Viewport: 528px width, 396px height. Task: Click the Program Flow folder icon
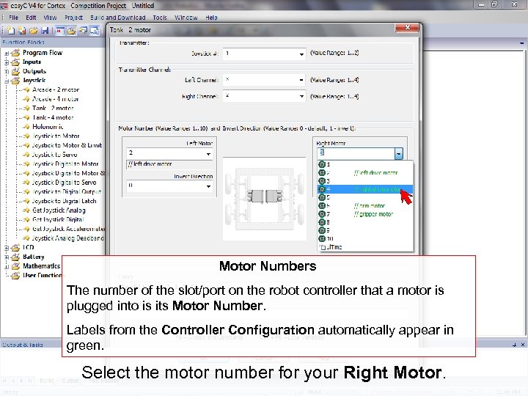pyautogui.click(x=15, y=53)
